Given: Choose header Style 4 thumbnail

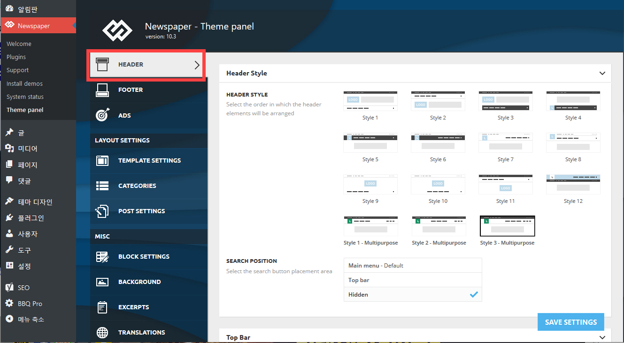Looking at the screenshot, I should tap(573, 101).
